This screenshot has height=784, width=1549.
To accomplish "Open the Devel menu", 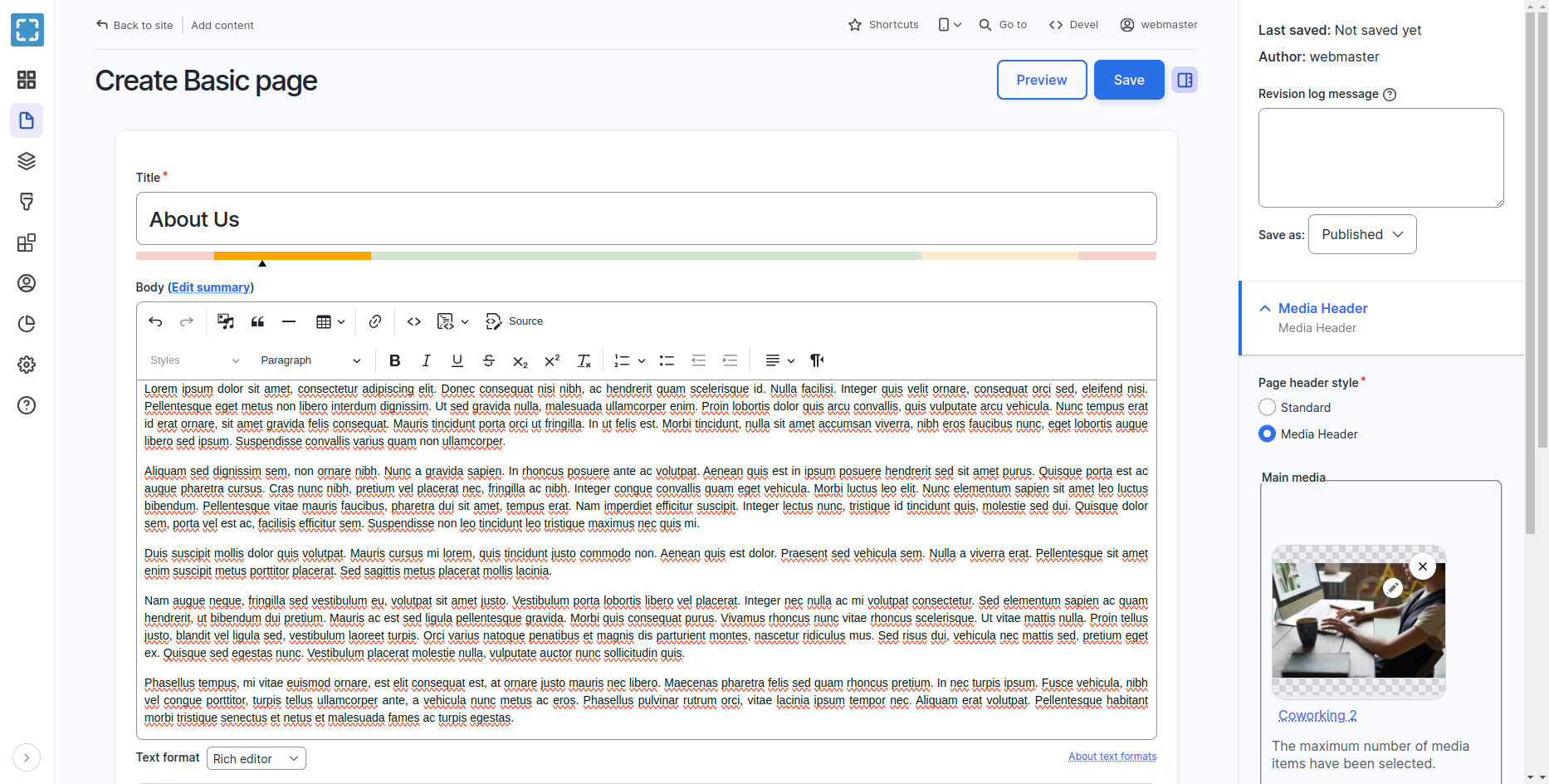I will [x=1073, y=25].
